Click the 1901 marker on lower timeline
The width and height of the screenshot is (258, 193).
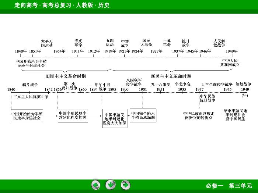(x=143, y=89)
